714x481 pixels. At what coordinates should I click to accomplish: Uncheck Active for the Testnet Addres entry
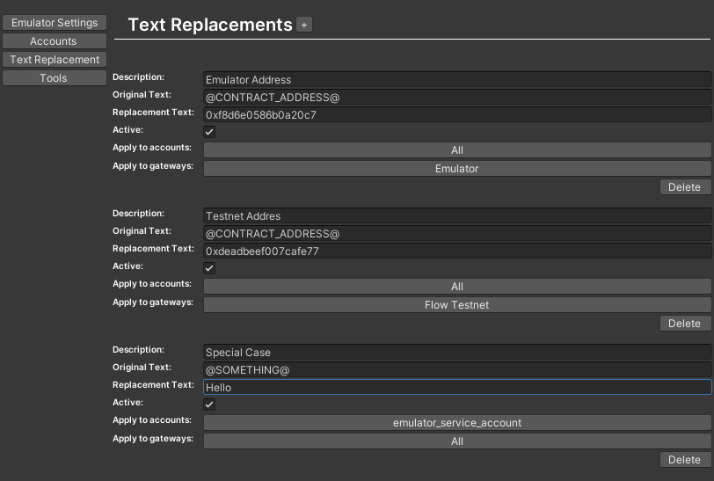pos(209,268)
